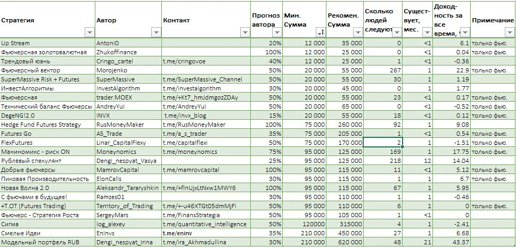The width and height of the screenshot is (516, 247).
Task: Select cell +T.OT (Futures Trading)
Action: [x=47, y=206]
